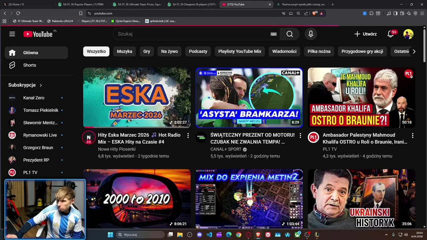The width and height of the screenshot is (427, 240).
Task: Select Przygodowe gry akcji chip
Action: tap(362, 51)
